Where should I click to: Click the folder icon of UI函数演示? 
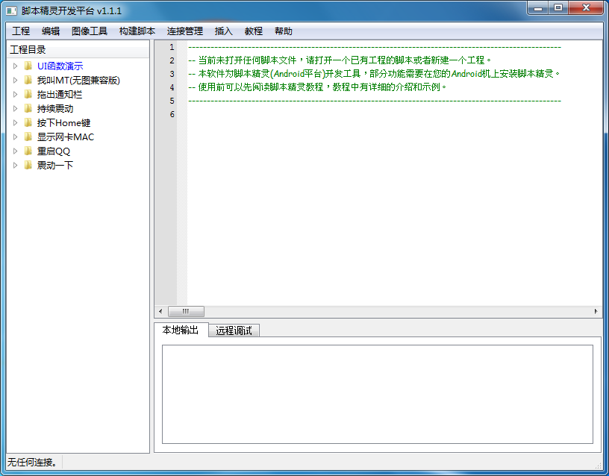pos(28,66)
